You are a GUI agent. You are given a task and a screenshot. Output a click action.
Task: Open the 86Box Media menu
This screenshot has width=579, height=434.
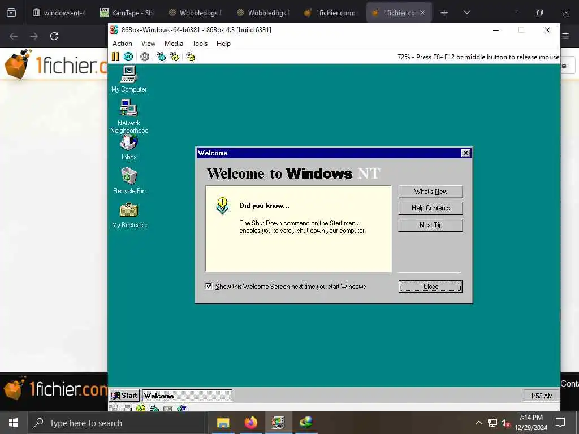coord(174,43)
